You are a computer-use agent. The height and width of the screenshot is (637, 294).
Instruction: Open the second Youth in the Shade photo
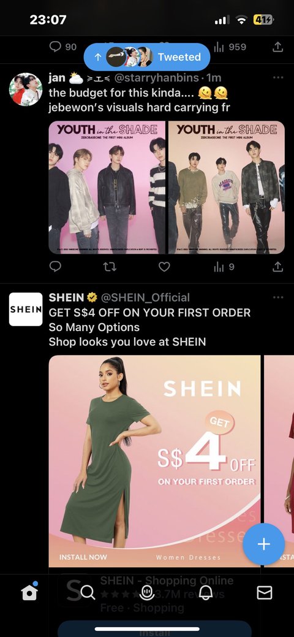click(227, 187)
